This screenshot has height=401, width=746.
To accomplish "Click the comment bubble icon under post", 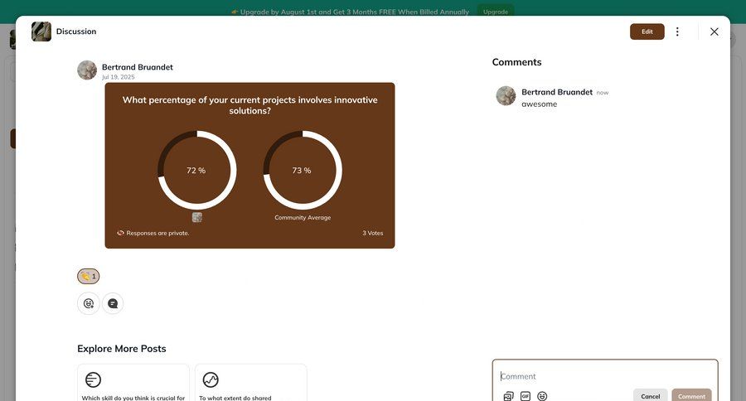I will pyautogui.click(x=113, y=303).
